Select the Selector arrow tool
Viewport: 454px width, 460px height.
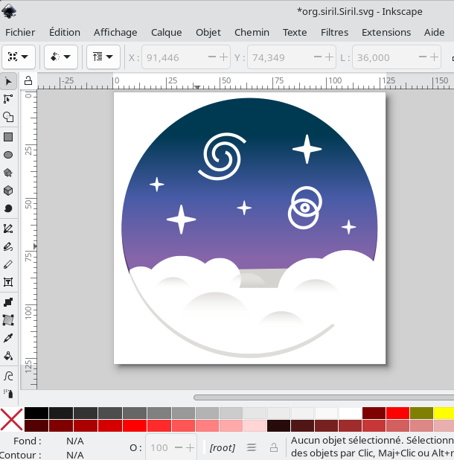[8, 81]
